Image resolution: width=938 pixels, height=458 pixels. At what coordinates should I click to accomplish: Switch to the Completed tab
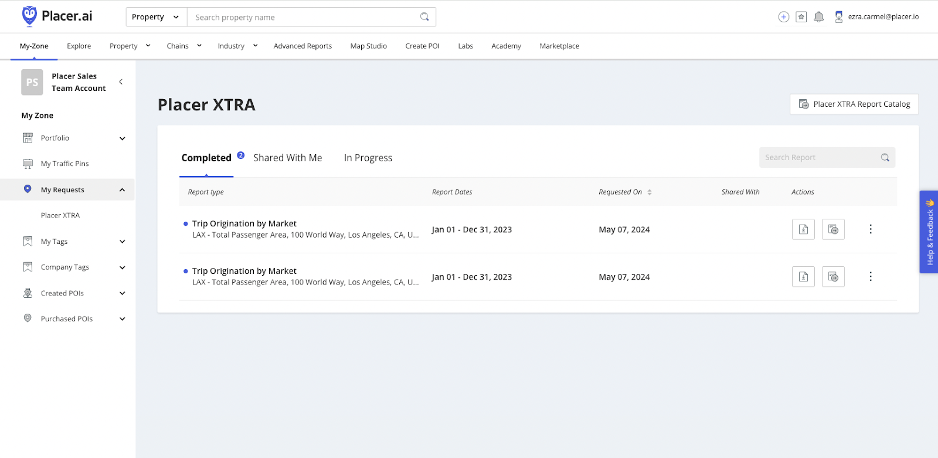(206, 158)
